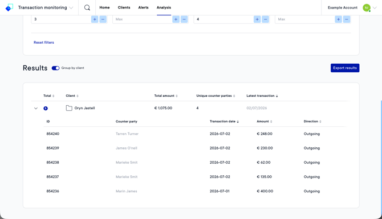
Task: Increment the field showing value 4
Action: pyautogui.click(x=257, y=19)
